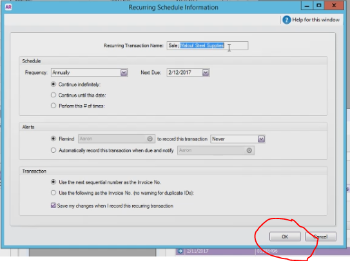Open the Next Due date picker arrow
Image resolution: width=350 pixels, height=261 pixels.
point(206,72)
